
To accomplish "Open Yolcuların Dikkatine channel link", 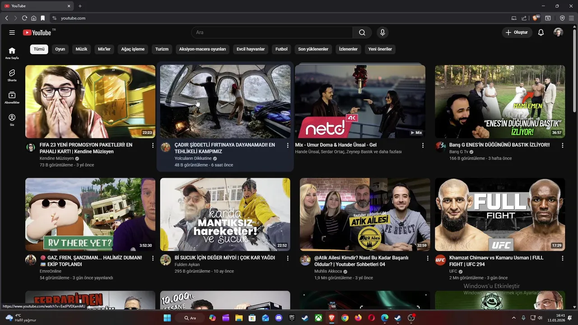I will 193,158.
